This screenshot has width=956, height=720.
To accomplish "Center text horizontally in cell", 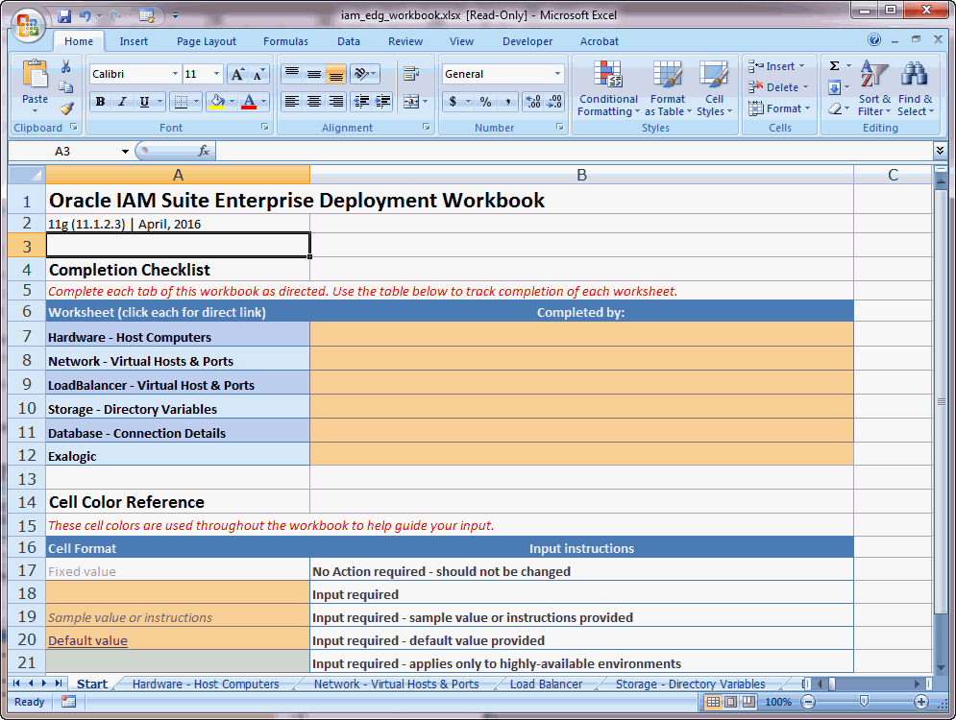I will coord(314,102).
